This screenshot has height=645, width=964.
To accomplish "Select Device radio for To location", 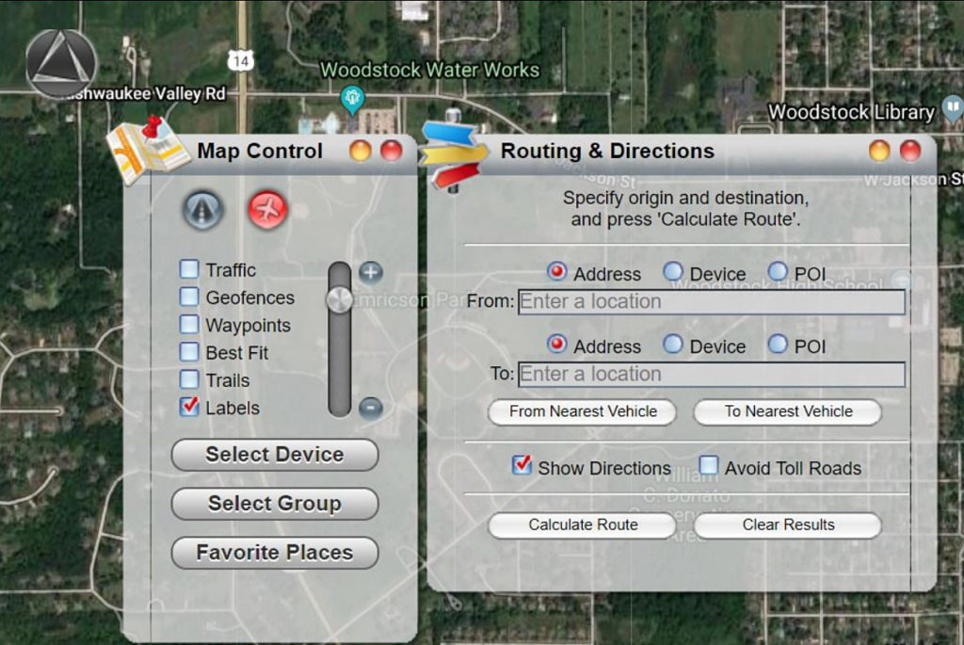I will (672, 344).
